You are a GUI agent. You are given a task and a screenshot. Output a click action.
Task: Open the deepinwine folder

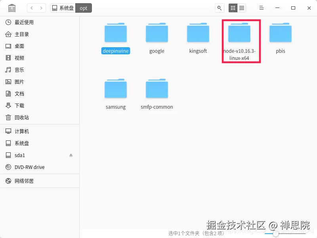point(116,34)
